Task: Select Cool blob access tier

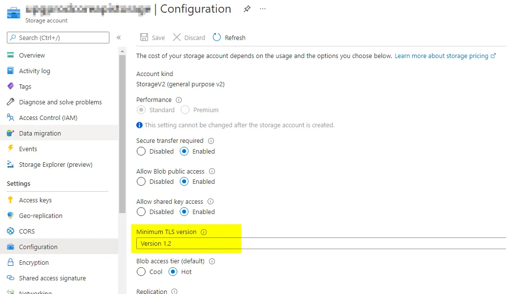Action: coord(141,272)
